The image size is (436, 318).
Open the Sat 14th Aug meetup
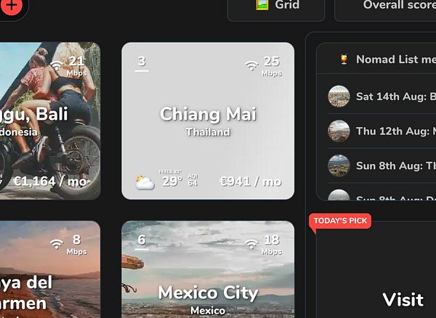click(381, 97)
